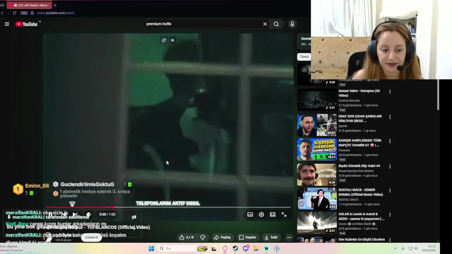Subscribe with the 'Abone ol' button
Image resolution: width=452 pixels, height=254 pixels.
(x=91, y=237)
